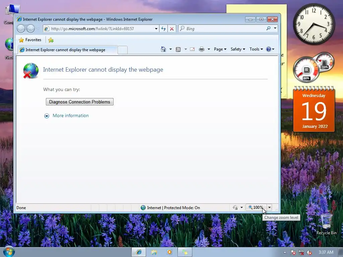Click the Sticky Notes taskbar icon

coord(185,252)
